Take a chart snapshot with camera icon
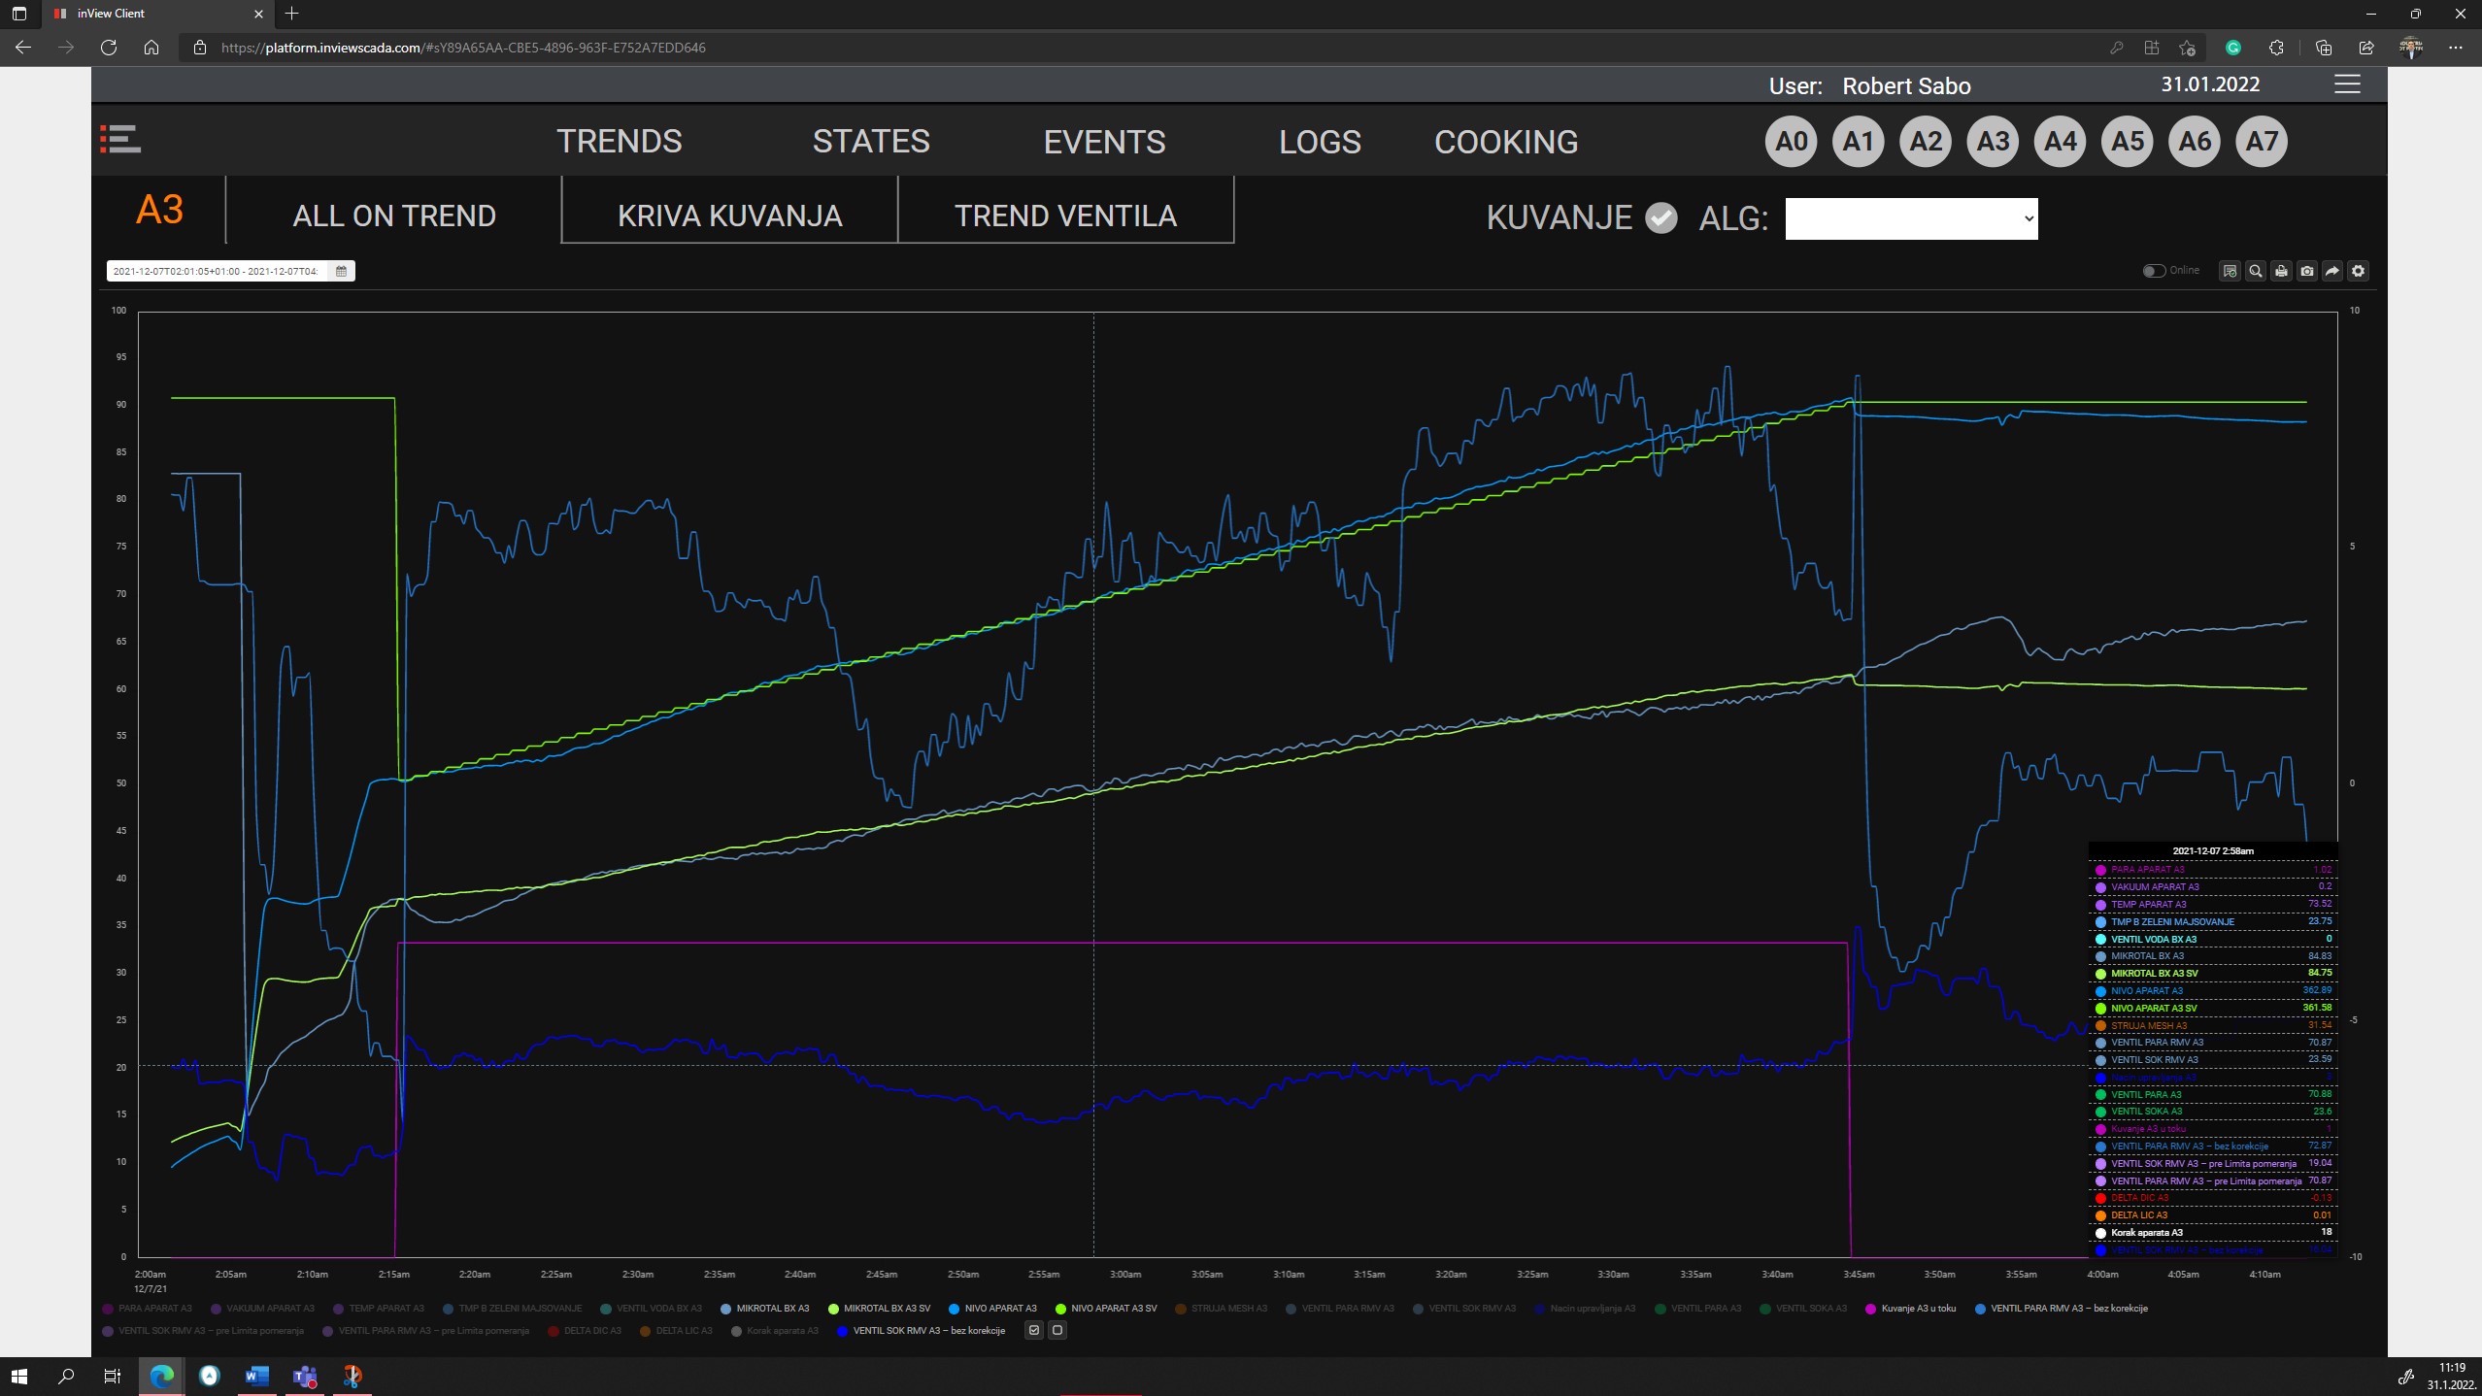 pyautogui.click(x=2306, y=271)
